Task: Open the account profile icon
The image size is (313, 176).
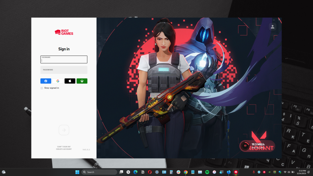Action: point(272,27)
